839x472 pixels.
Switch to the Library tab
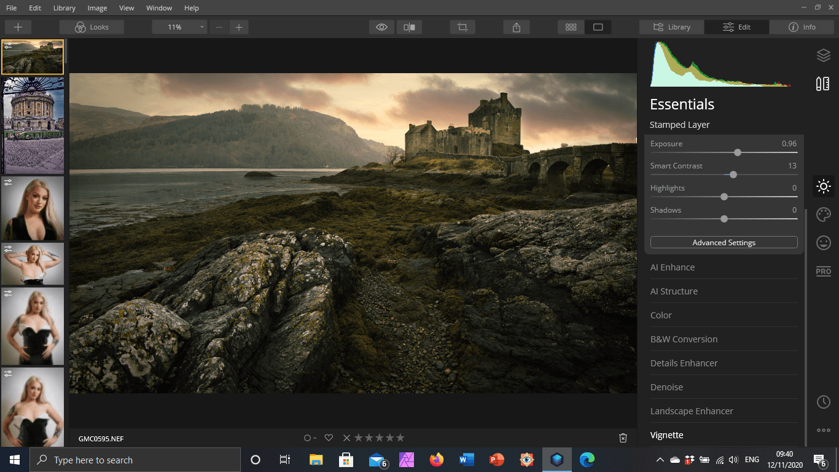coord(671,27)
